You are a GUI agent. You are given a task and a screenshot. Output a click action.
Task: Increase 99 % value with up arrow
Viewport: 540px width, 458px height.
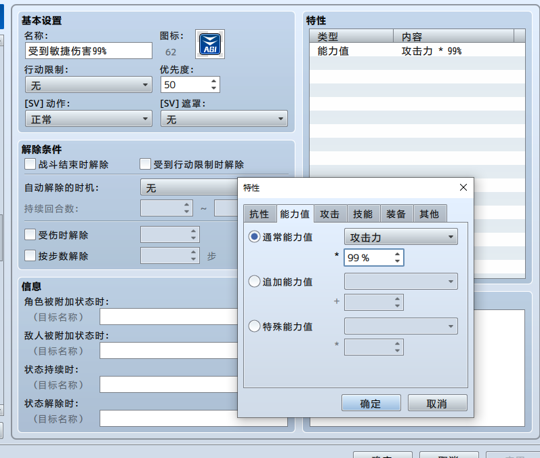tap(398, 254)
